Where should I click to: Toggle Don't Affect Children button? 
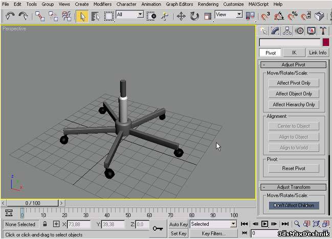[294, 205]
